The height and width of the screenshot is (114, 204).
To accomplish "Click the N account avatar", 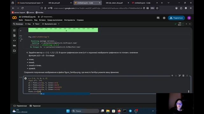I will click(x=189, y=18).
